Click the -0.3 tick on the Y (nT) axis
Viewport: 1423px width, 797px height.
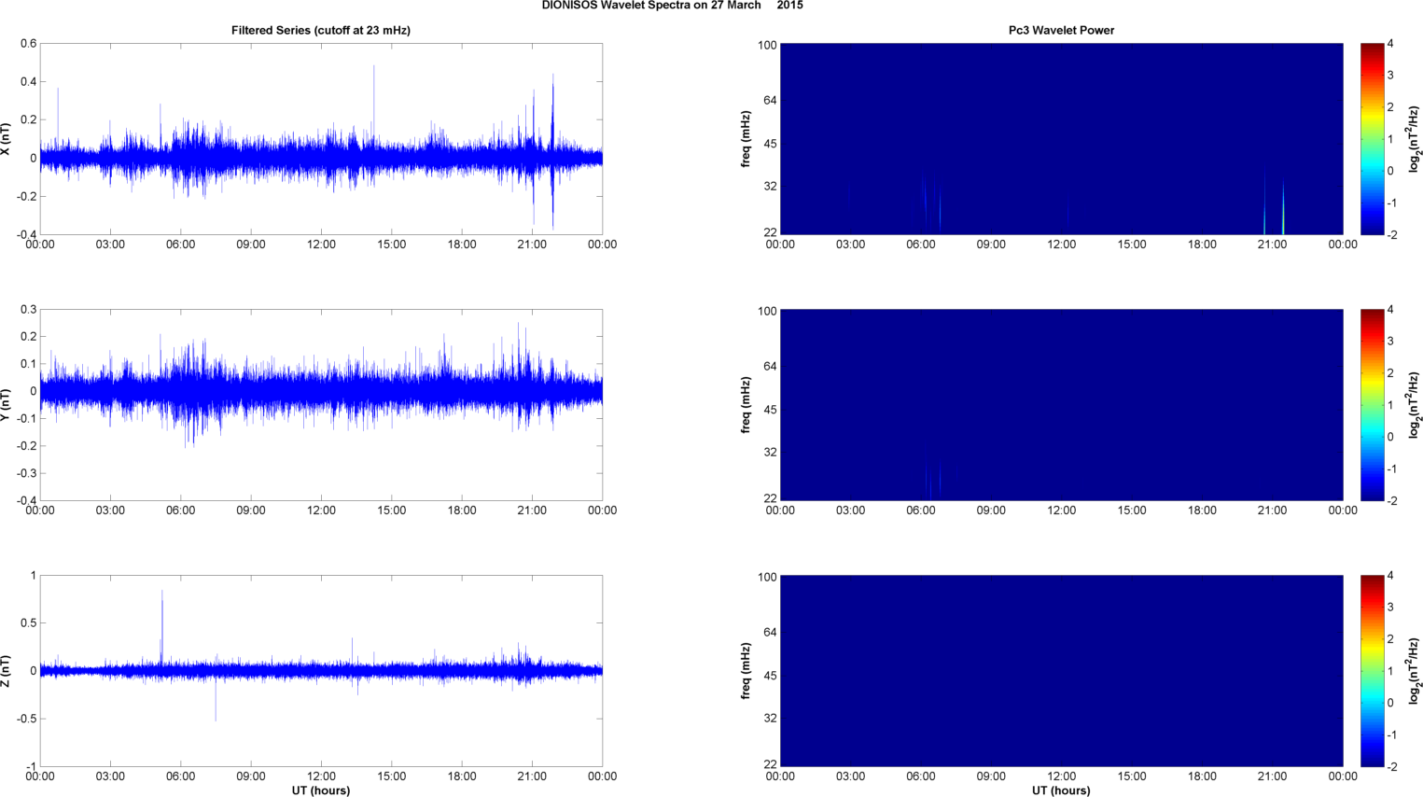26,474
